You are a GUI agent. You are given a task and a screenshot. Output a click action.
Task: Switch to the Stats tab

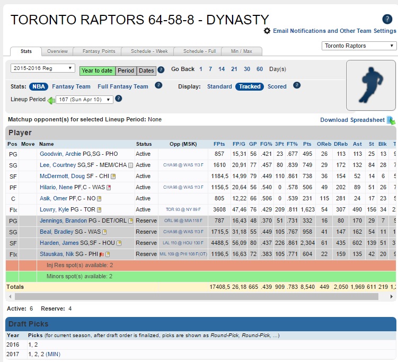26,51
